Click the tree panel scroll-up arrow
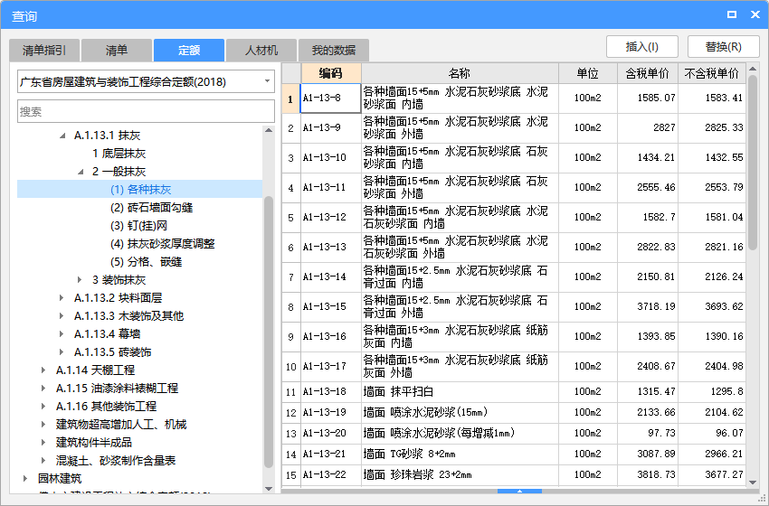 click(269, 131)
